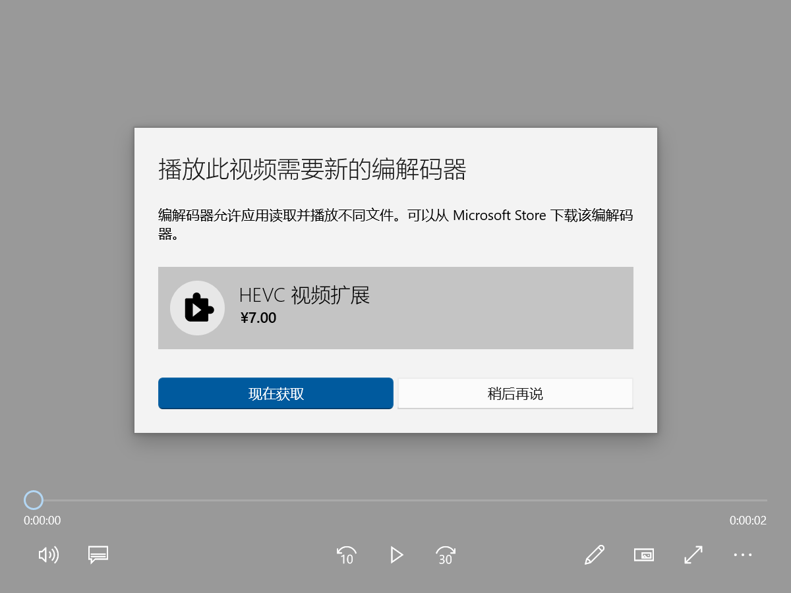Open the three-dot more options menu
This screenshot has height=593, width=791.
(743, 555)
